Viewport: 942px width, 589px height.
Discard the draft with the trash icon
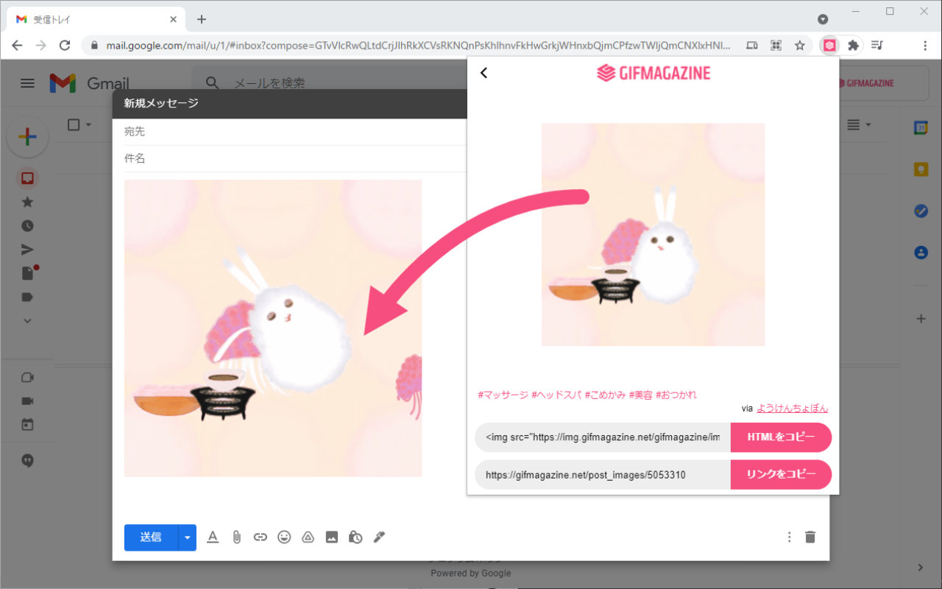click(x=810, y=537)
